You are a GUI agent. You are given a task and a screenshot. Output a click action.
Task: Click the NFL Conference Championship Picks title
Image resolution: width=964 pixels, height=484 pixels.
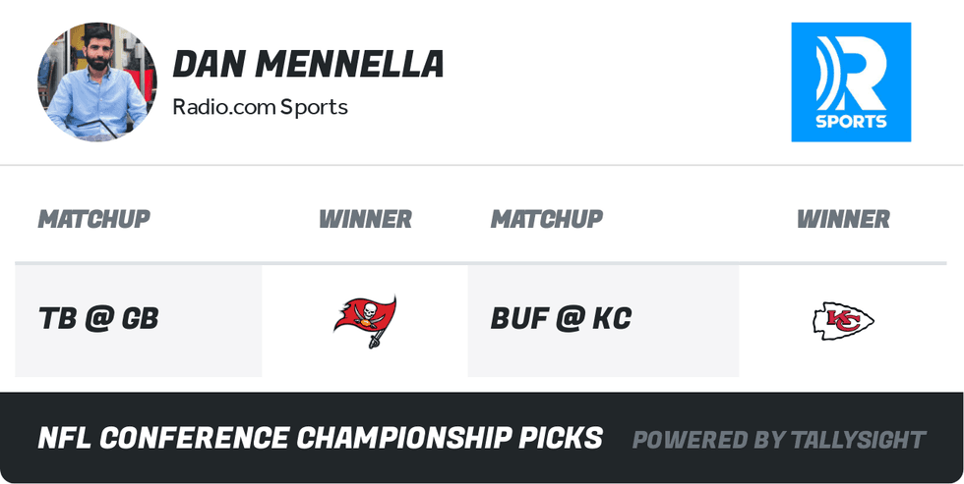320,438
